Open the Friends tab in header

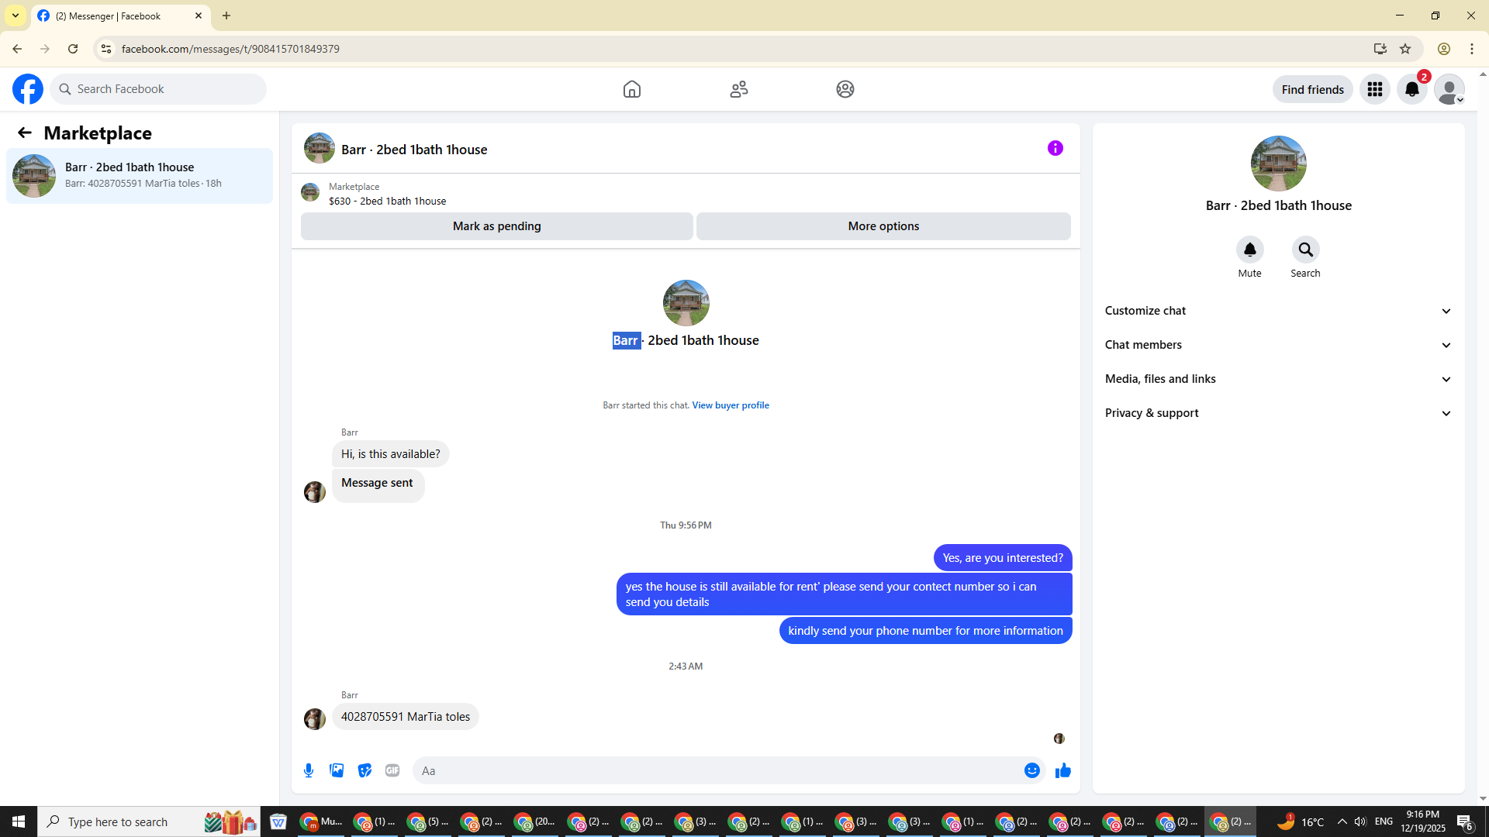(738, 89)
